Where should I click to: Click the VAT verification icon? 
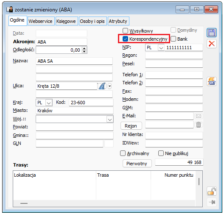pos(211,81)
